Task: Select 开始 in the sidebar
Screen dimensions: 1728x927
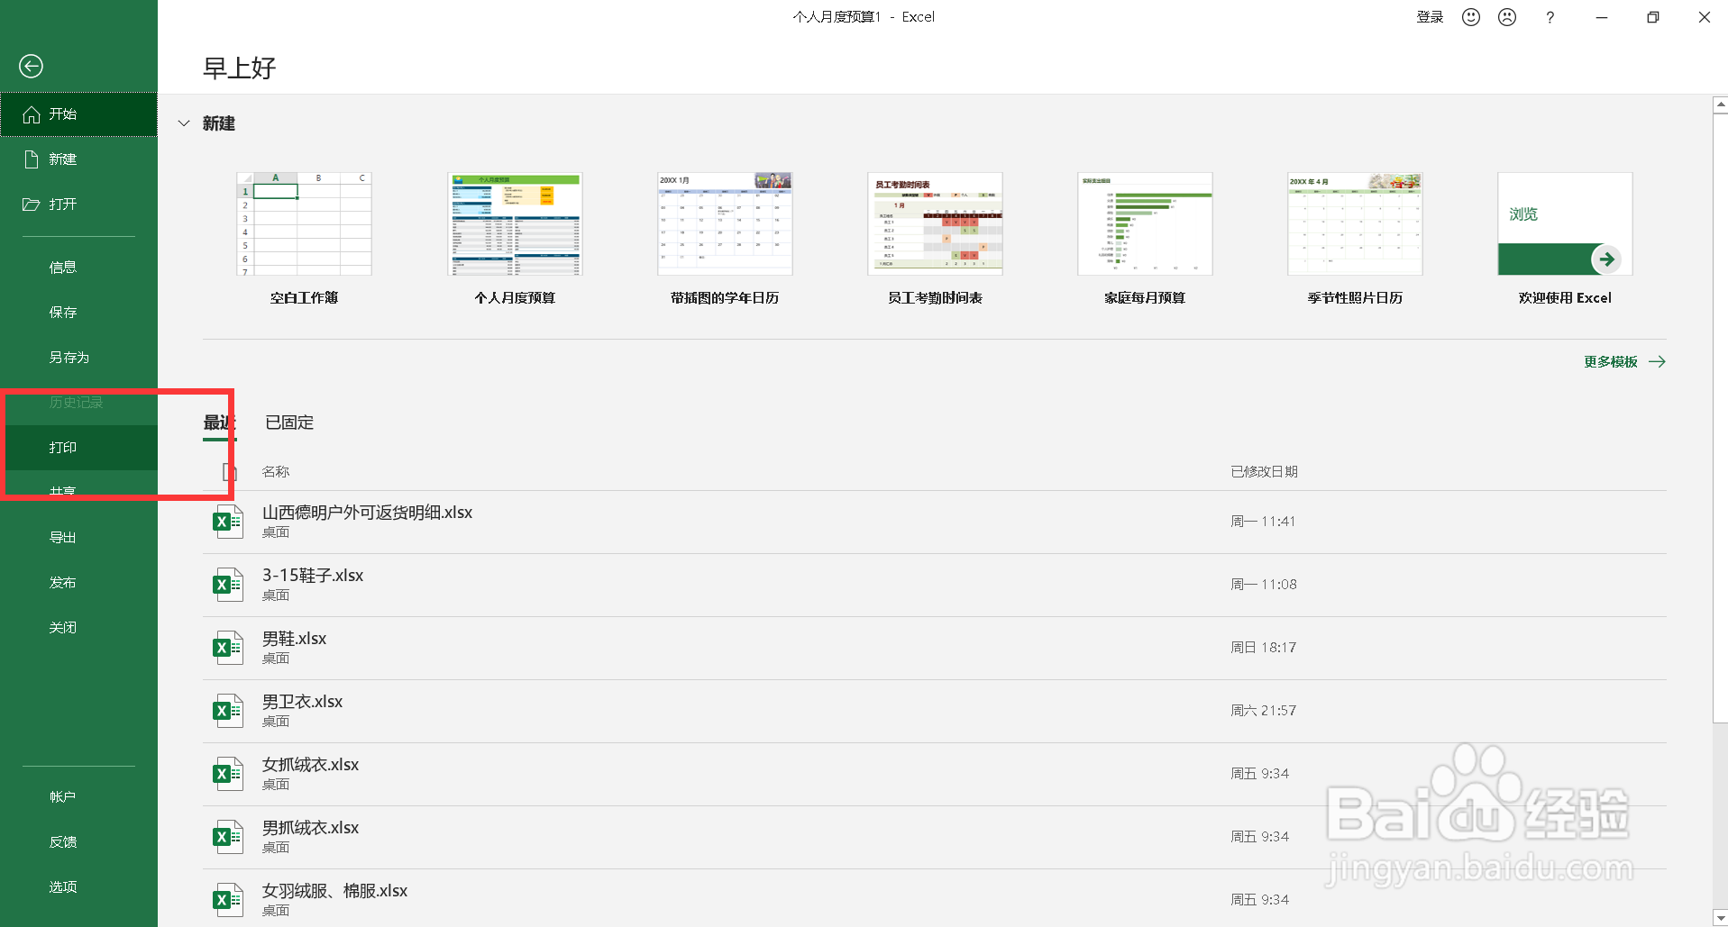Action: pyautogui.click(x=78, y=114)
